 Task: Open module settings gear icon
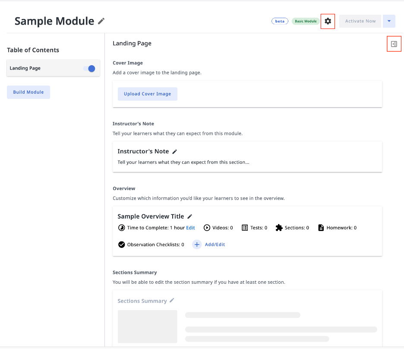point(328,21)
